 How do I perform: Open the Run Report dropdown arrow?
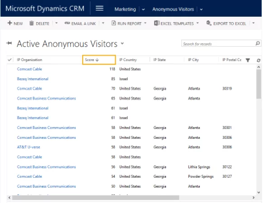(145, 23)
